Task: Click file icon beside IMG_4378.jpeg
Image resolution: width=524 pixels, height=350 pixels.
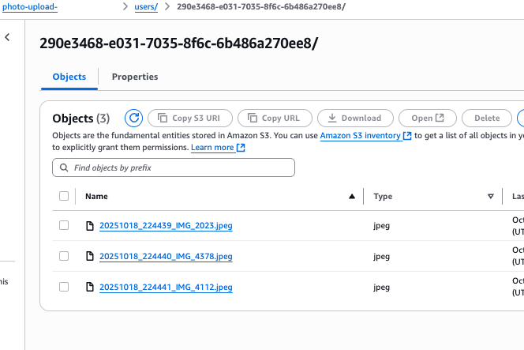Action: point(90,256)
